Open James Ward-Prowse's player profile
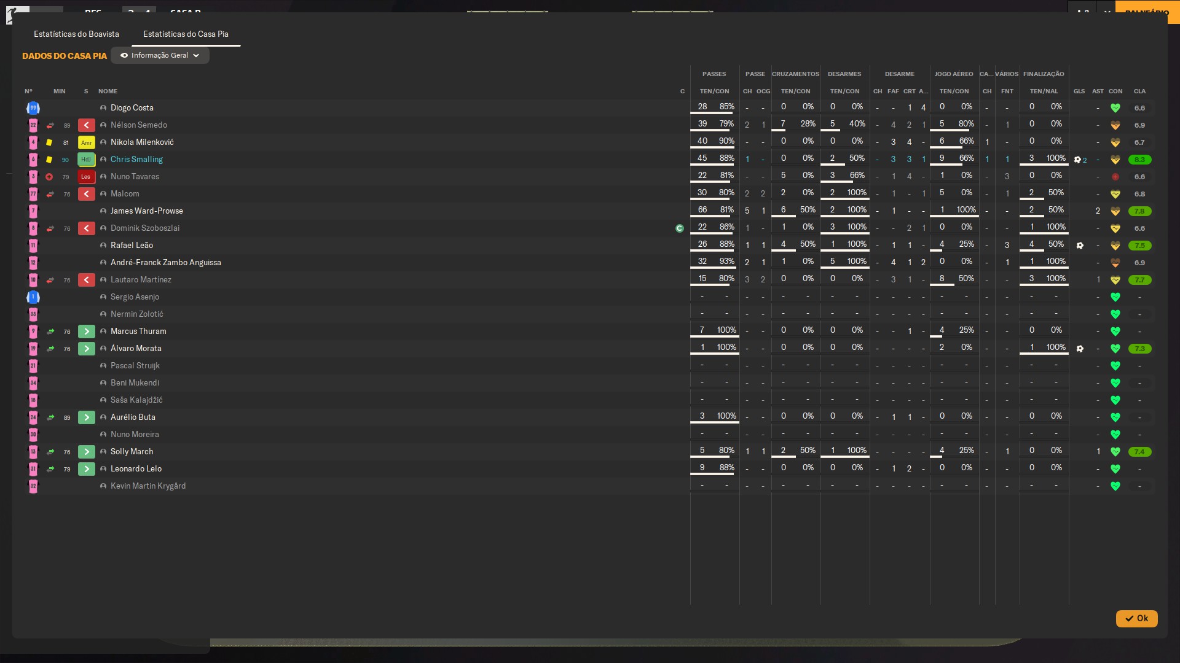Image resolution: width=1180 pixels, height=663 pixels. (x=147, y=211)
